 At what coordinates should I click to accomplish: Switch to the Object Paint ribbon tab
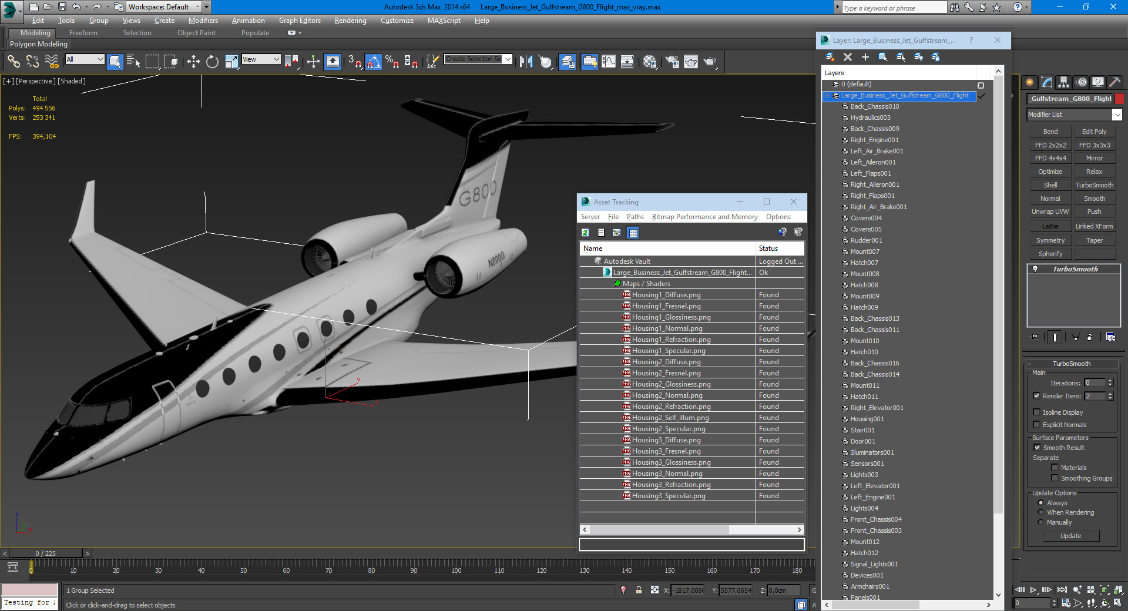(x=196, y=33)
